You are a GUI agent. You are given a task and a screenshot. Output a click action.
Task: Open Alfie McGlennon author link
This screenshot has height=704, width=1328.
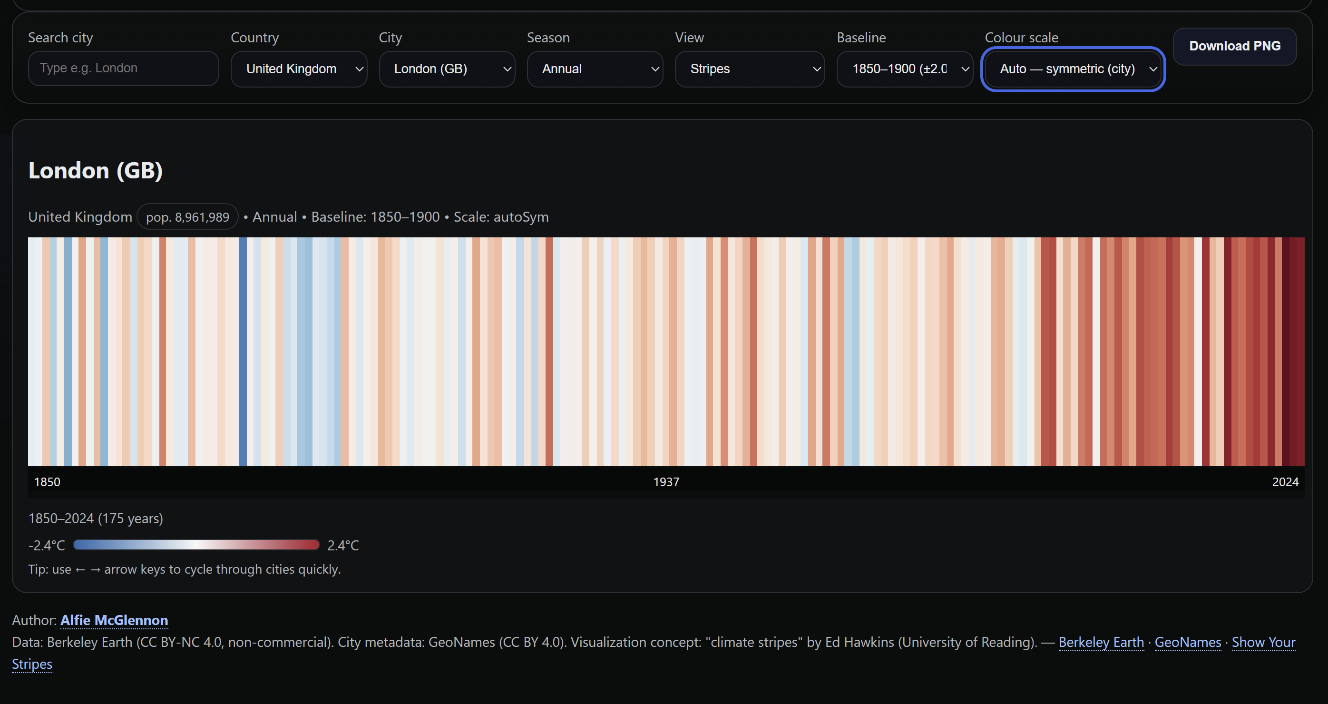[x=114, y=620]
